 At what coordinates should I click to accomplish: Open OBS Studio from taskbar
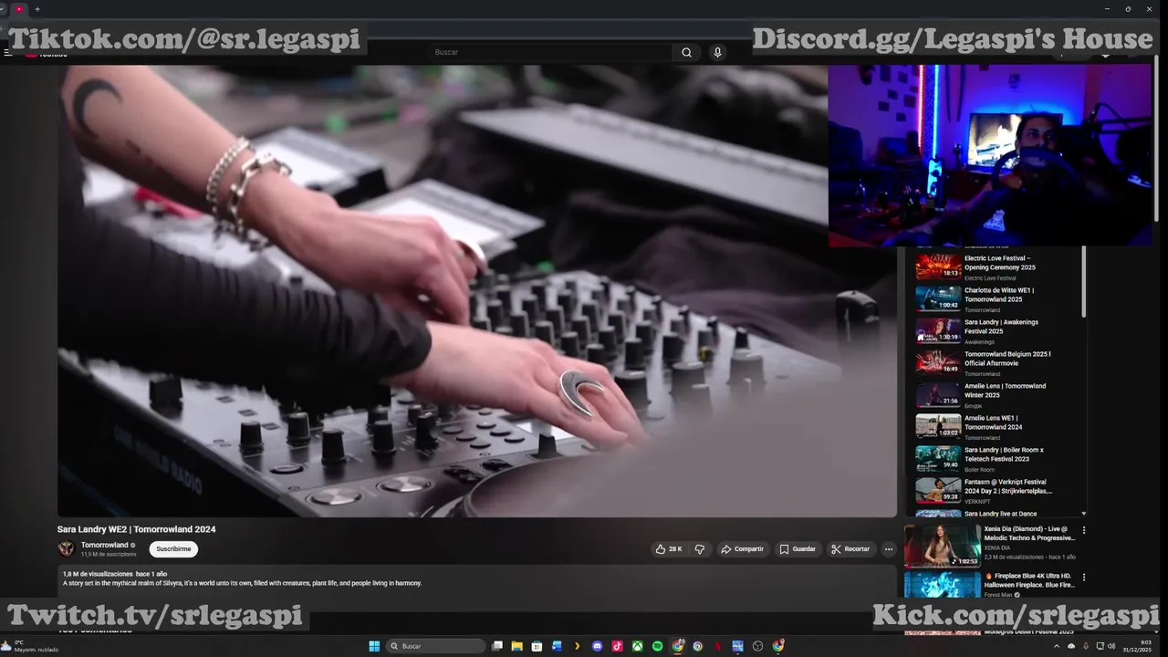pos(757,646)
